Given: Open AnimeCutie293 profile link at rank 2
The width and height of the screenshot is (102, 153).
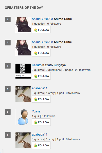Looking at the screenshot, I should pos(42,42).
